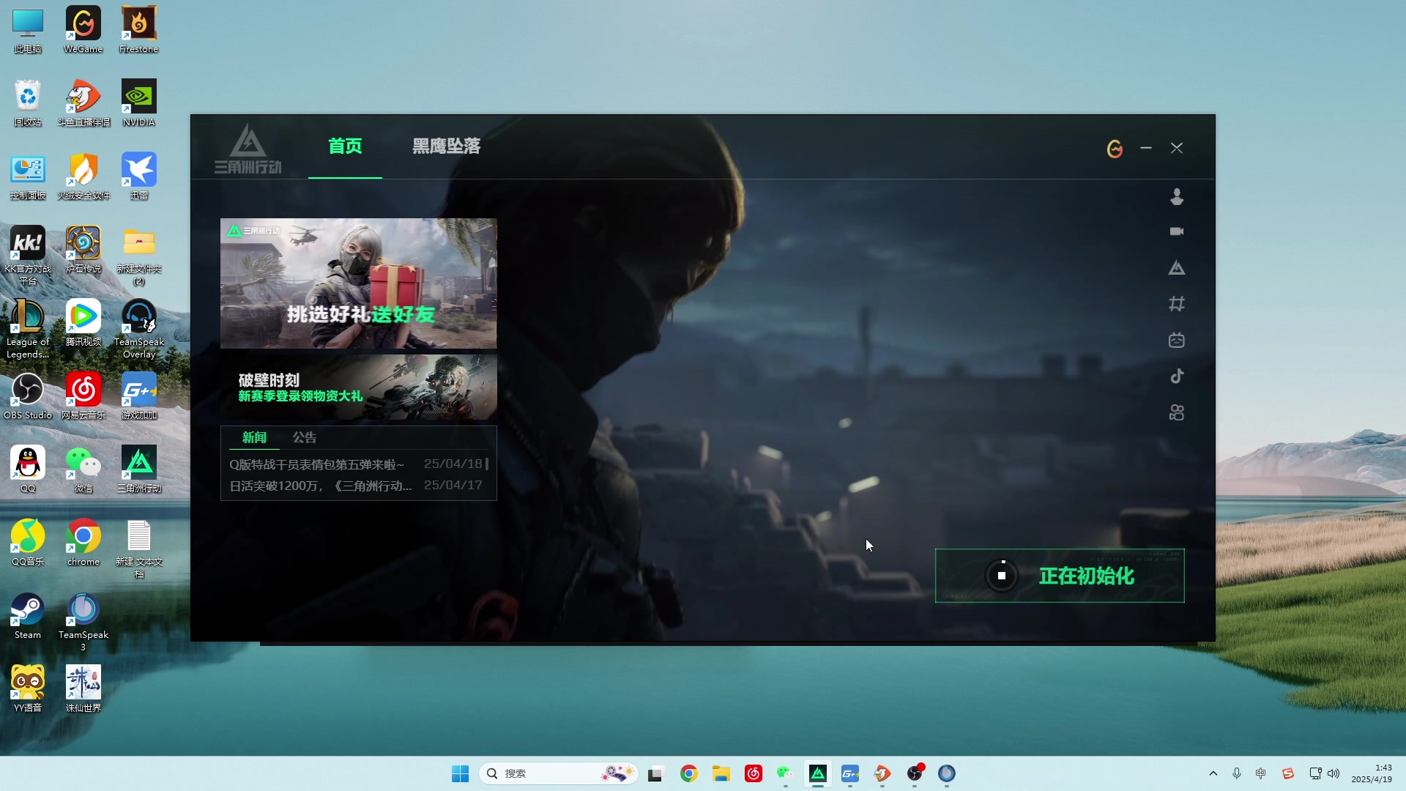
Task: Open news Q版特战干员表情包第五弹来啦
Action: click(x=316, y=464)
